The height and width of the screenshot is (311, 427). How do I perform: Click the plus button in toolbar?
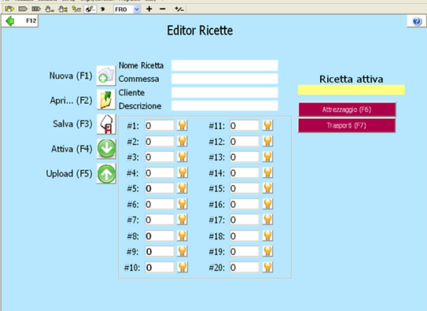coord(149,9)
